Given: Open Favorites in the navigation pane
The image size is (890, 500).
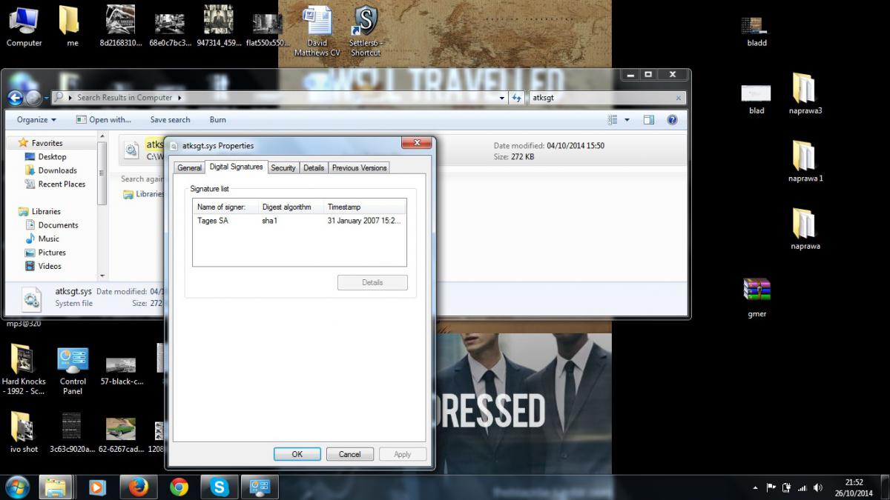Looking at the screenshot, I should coord(47,143).
